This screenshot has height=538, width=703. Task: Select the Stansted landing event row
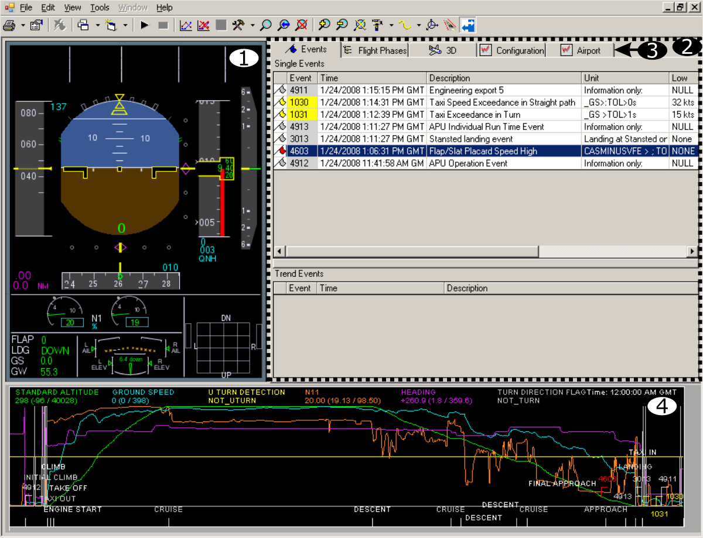(486, 139)
